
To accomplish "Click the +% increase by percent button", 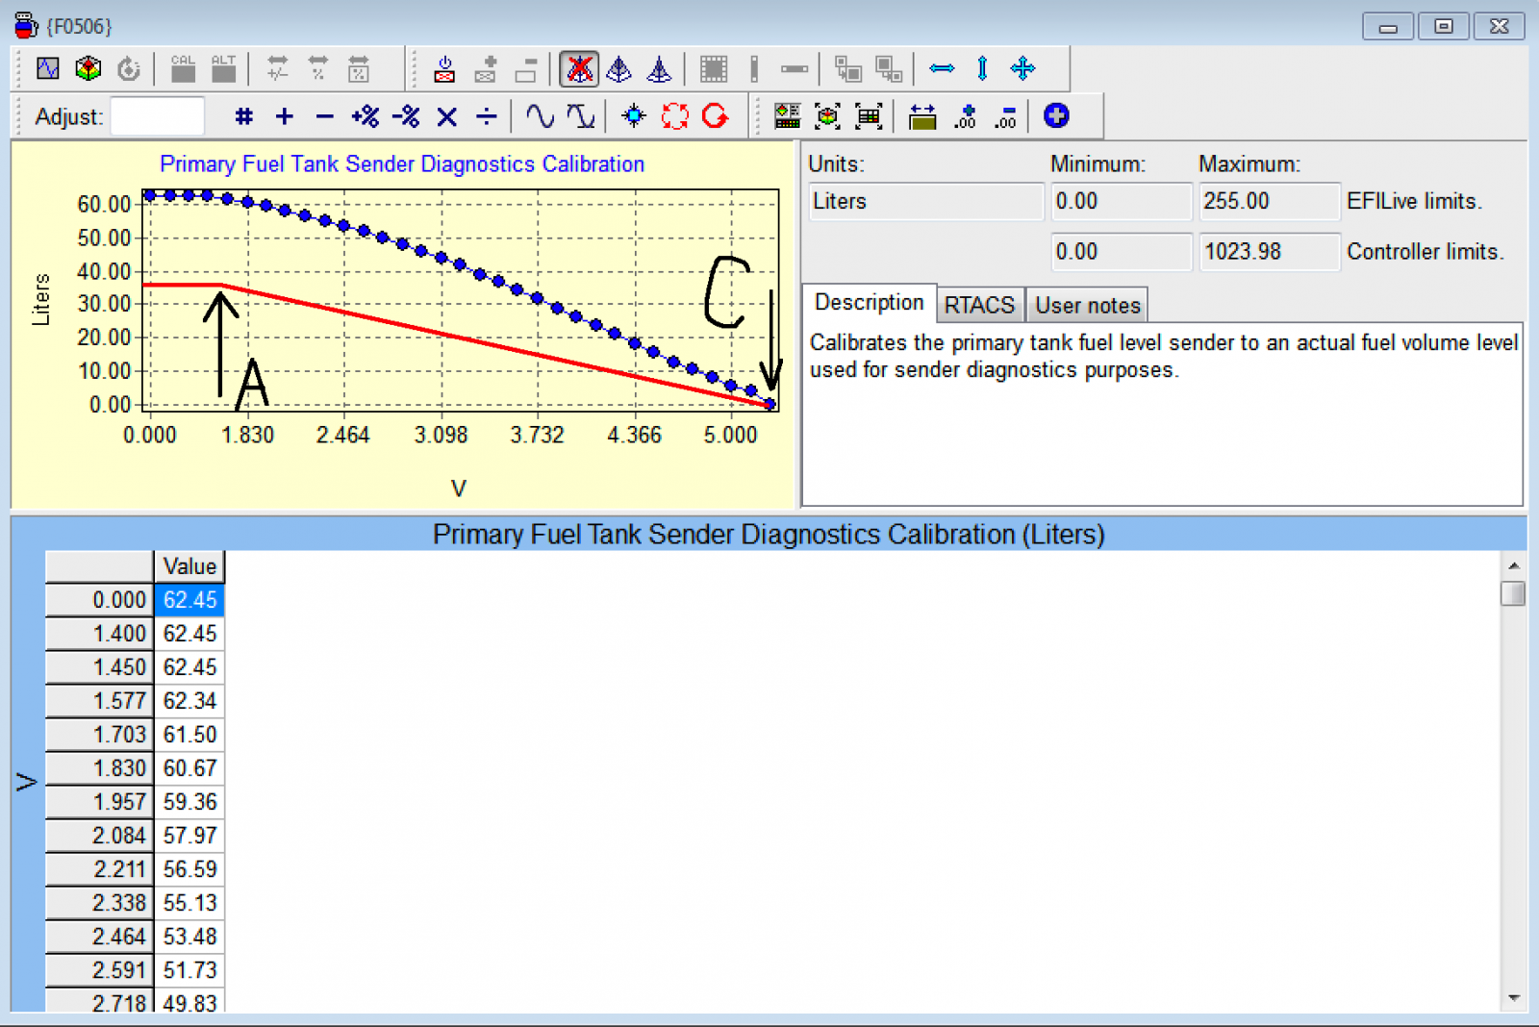I will 366,116.
